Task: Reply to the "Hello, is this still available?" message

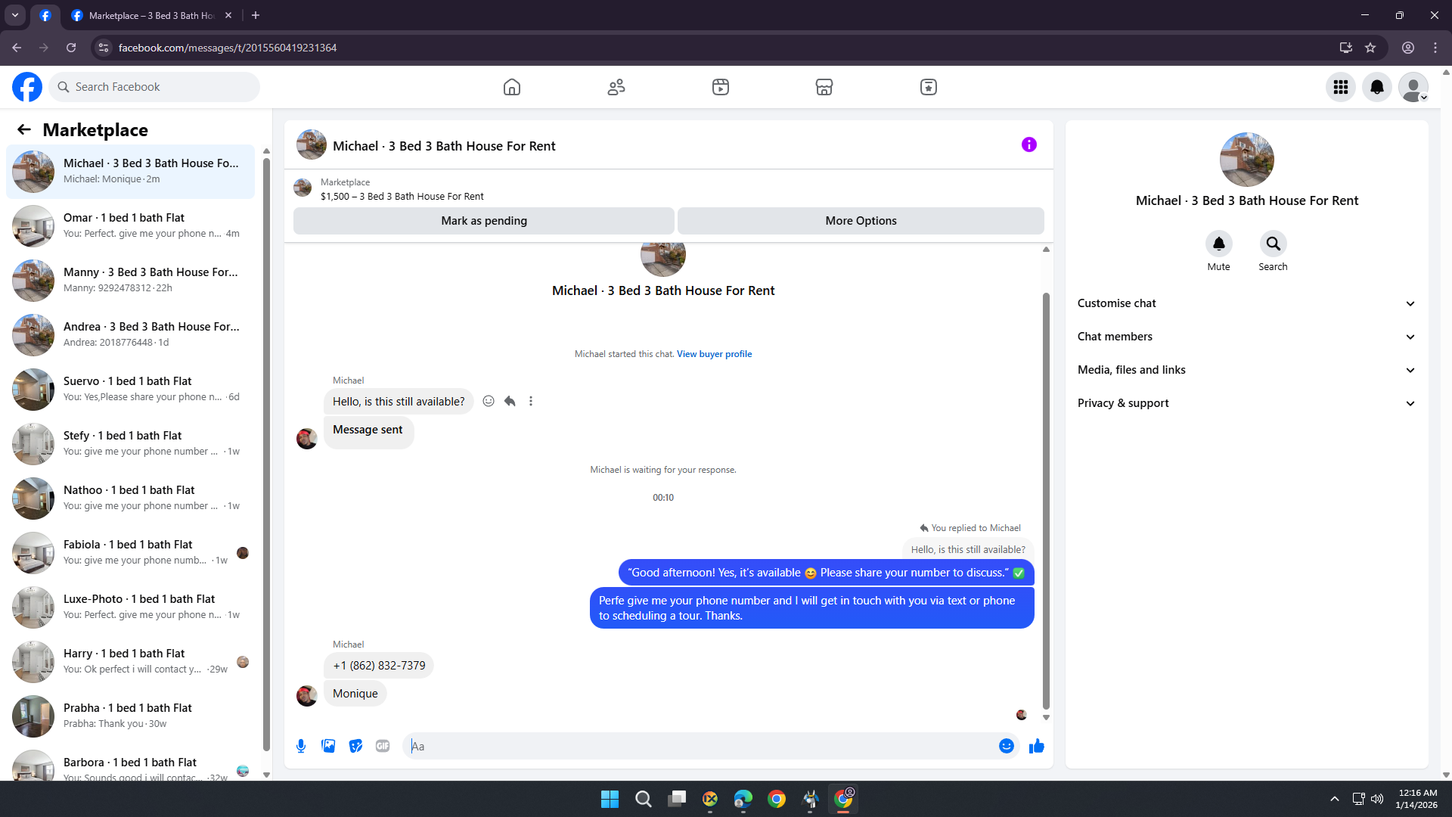Action: pyautogui.click(x=510, y=401)
